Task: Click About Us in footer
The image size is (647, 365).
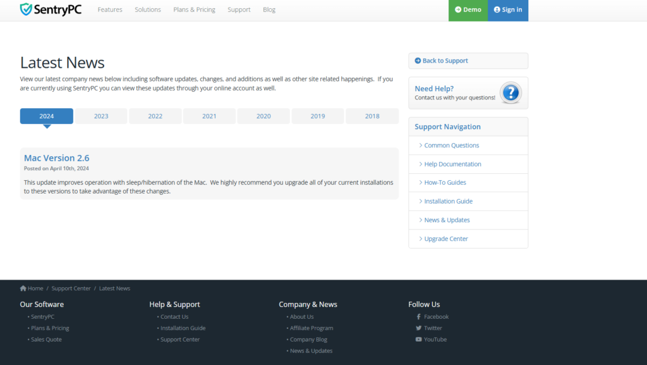Action: tap(301, 317)
